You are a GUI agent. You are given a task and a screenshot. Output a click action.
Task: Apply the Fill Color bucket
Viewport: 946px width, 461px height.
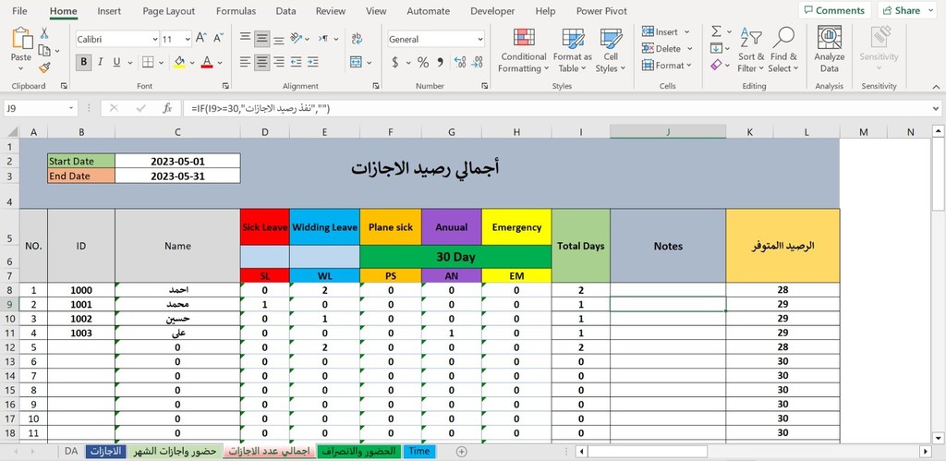(179, 62)
